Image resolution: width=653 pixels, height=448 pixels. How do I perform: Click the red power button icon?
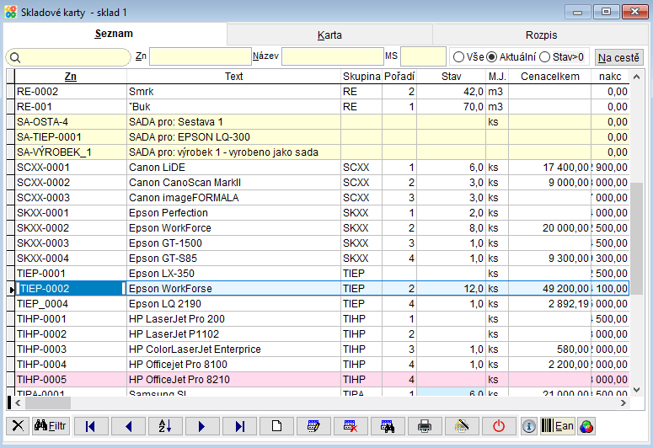(499, 426)
